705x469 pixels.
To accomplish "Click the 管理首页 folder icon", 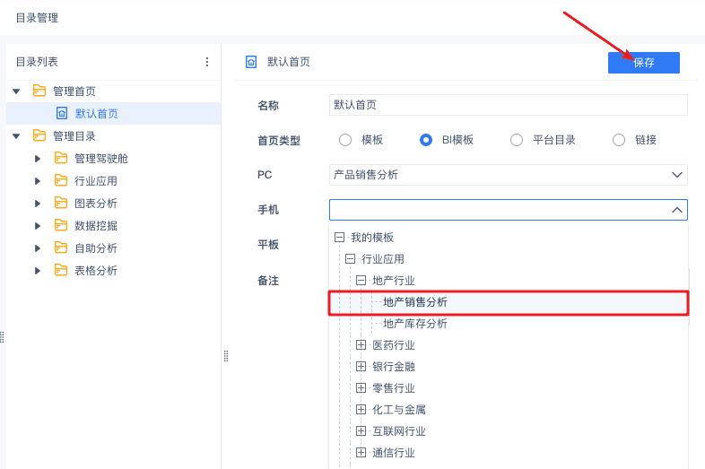I will [39, 91].
